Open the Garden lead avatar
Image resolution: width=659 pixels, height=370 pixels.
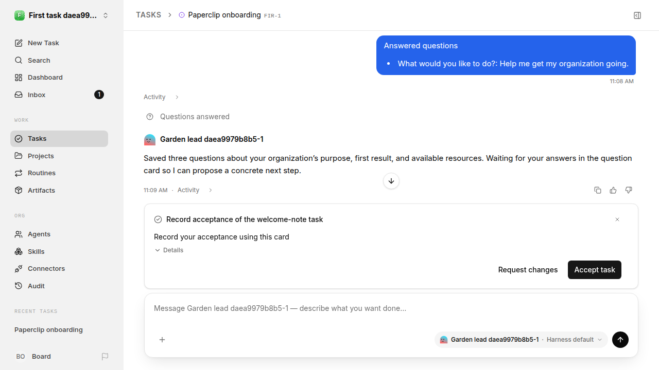150,140
